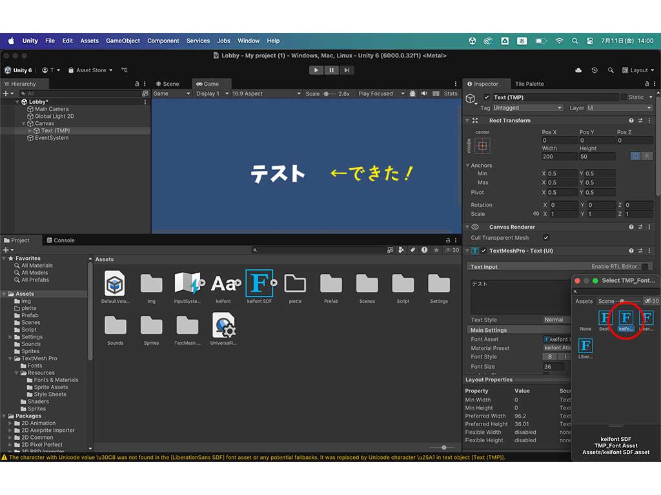Toggle the Static checkbox in Inspector
Viewport: 661px width, 495px height.
click(x=624, y=97)
